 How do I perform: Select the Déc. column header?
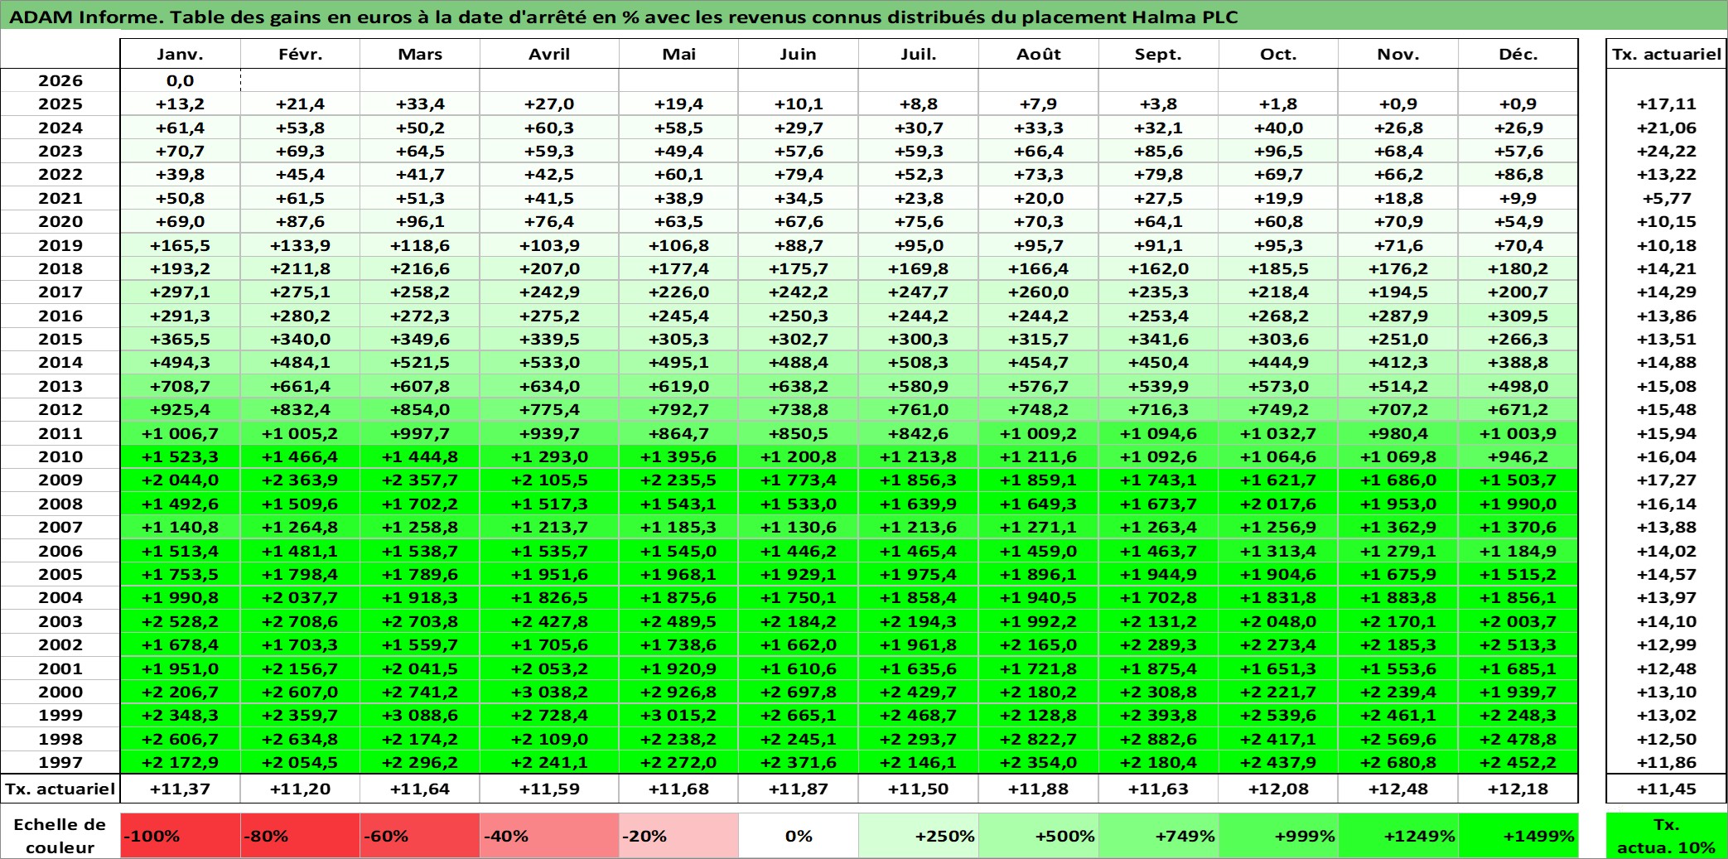(x=1518, y=54)
